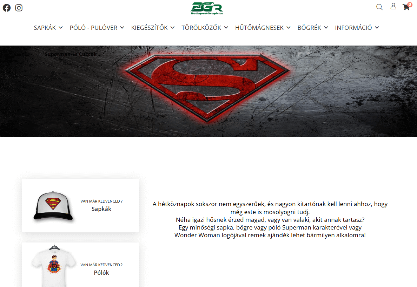Click the Superman cap product image
Image resolution: width=417 pixels, height=287 pixels.
[x=53, y=206]
